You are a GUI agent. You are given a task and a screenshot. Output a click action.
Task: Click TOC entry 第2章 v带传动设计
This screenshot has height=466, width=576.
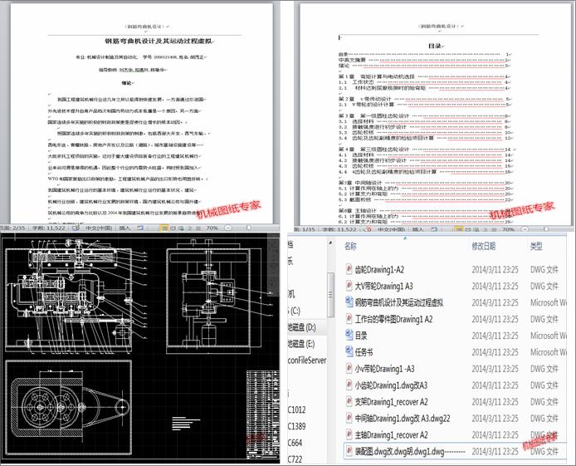click(365, 99)
